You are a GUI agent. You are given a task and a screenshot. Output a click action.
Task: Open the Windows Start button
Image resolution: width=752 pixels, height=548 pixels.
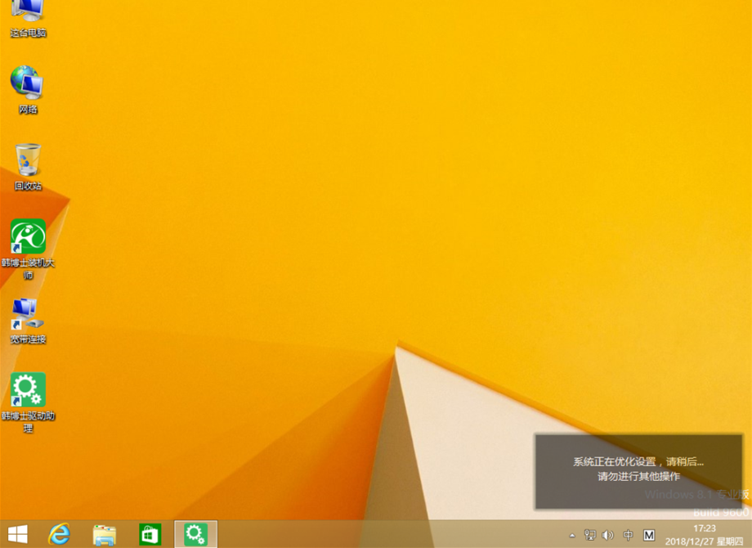(x=17, y=534)
